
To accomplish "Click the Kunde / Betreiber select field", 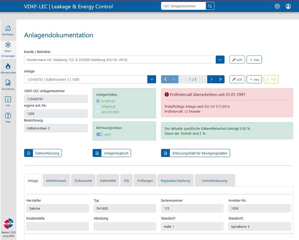I will click(120, 60).
